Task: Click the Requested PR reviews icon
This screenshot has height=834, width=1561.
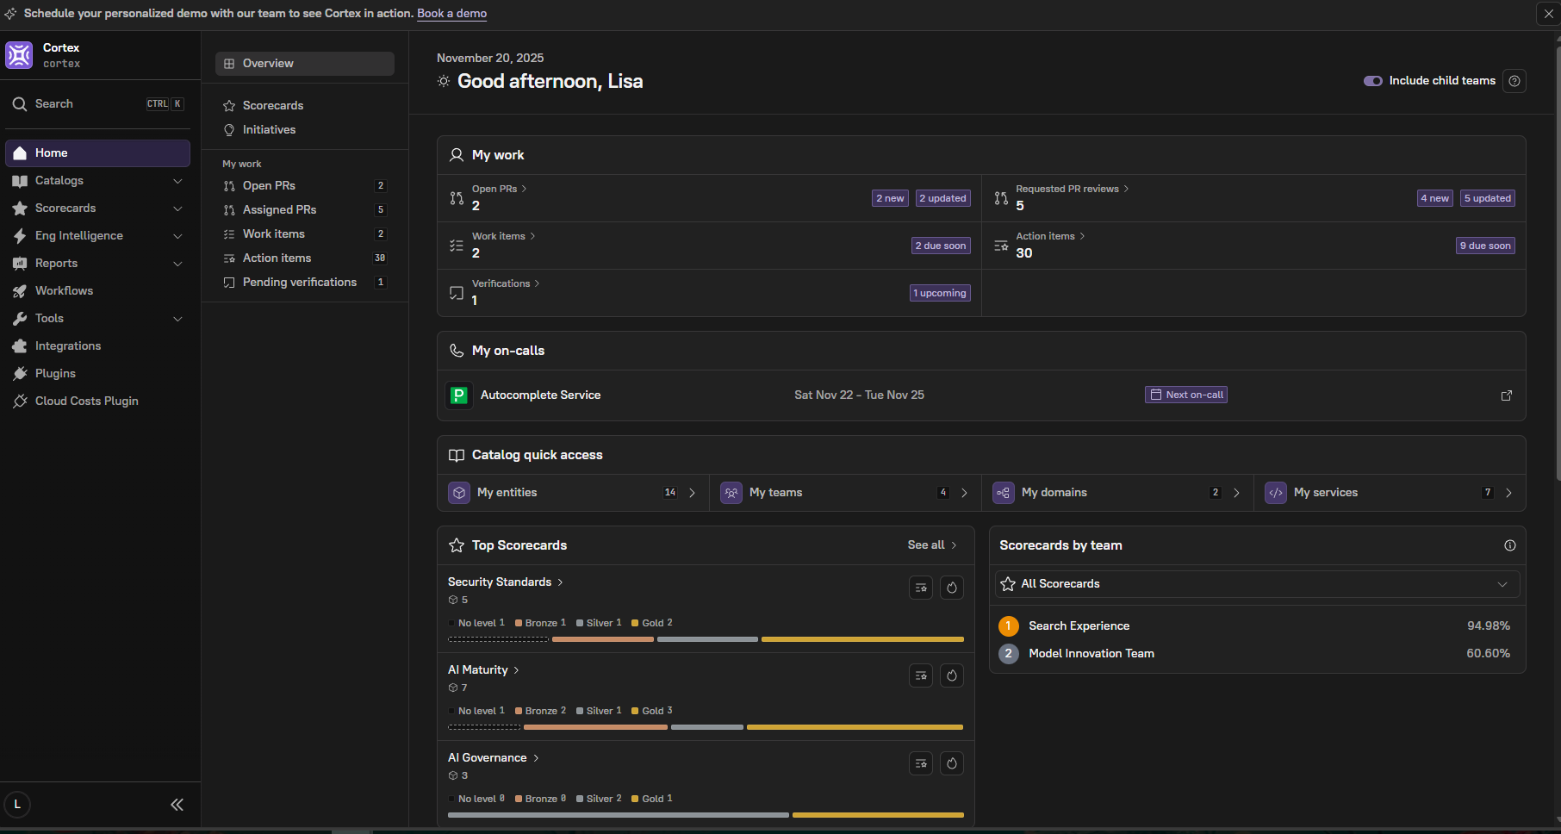Action: coord(1001,198)
